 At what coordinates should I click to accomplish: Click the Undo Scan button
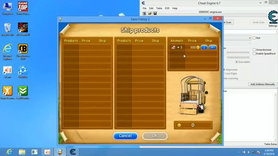coord(258,22)
